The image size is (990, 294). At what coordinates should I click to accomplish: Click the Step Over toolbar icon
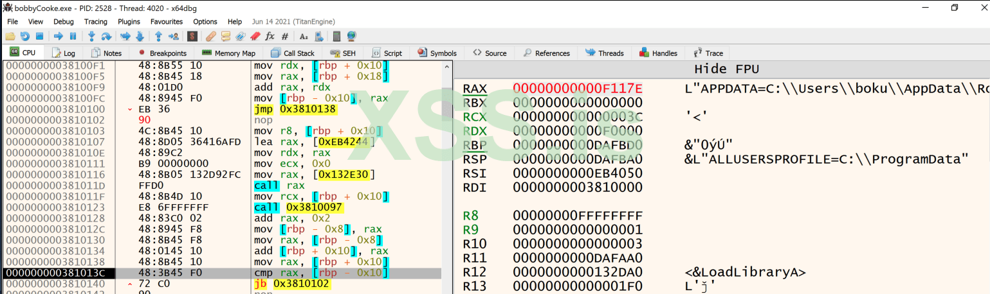[x=107, y=36]
